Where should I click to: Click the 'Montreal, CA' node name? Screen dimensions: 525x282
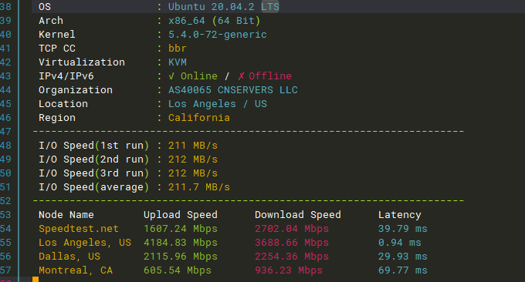(x=76, y=270)
